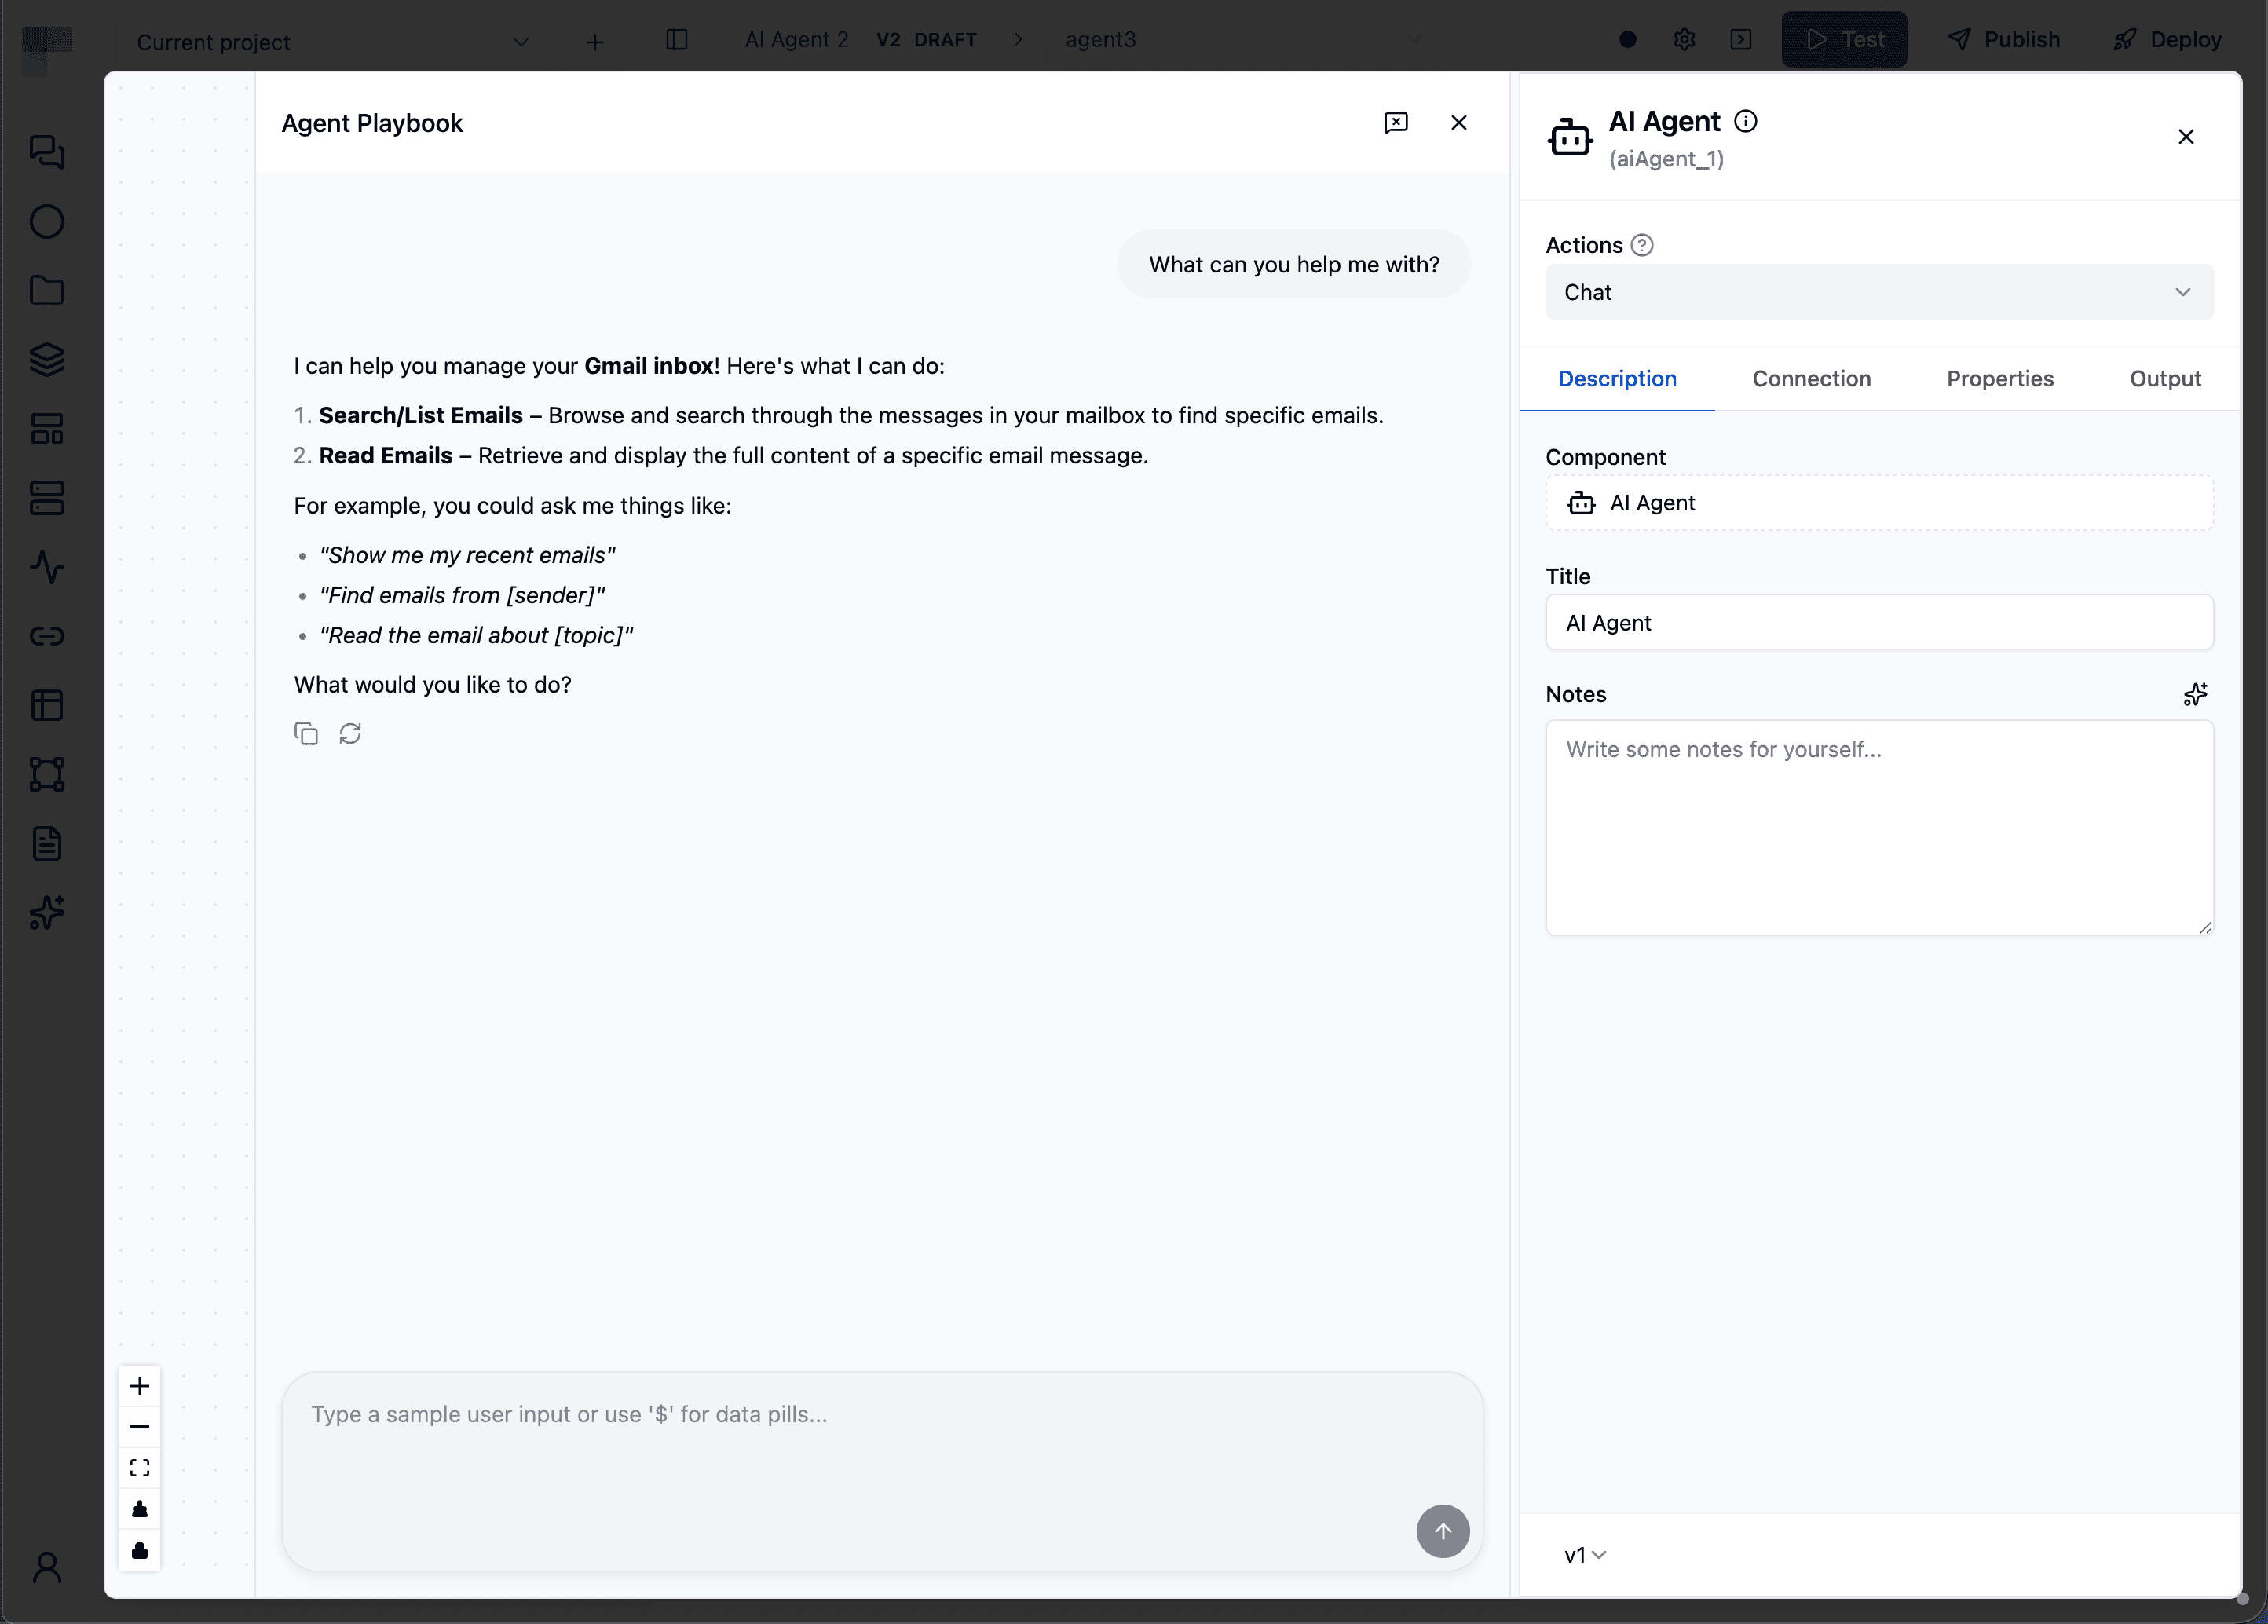Open the link connections sidebar icon
This screenshot has height=1624, width=2268.
pyautogui.click(x=47, y=636)
